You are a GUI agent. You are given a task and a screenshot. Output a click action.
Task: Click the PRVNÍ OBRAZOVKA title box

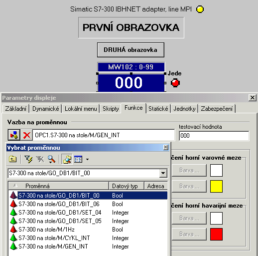131,27
